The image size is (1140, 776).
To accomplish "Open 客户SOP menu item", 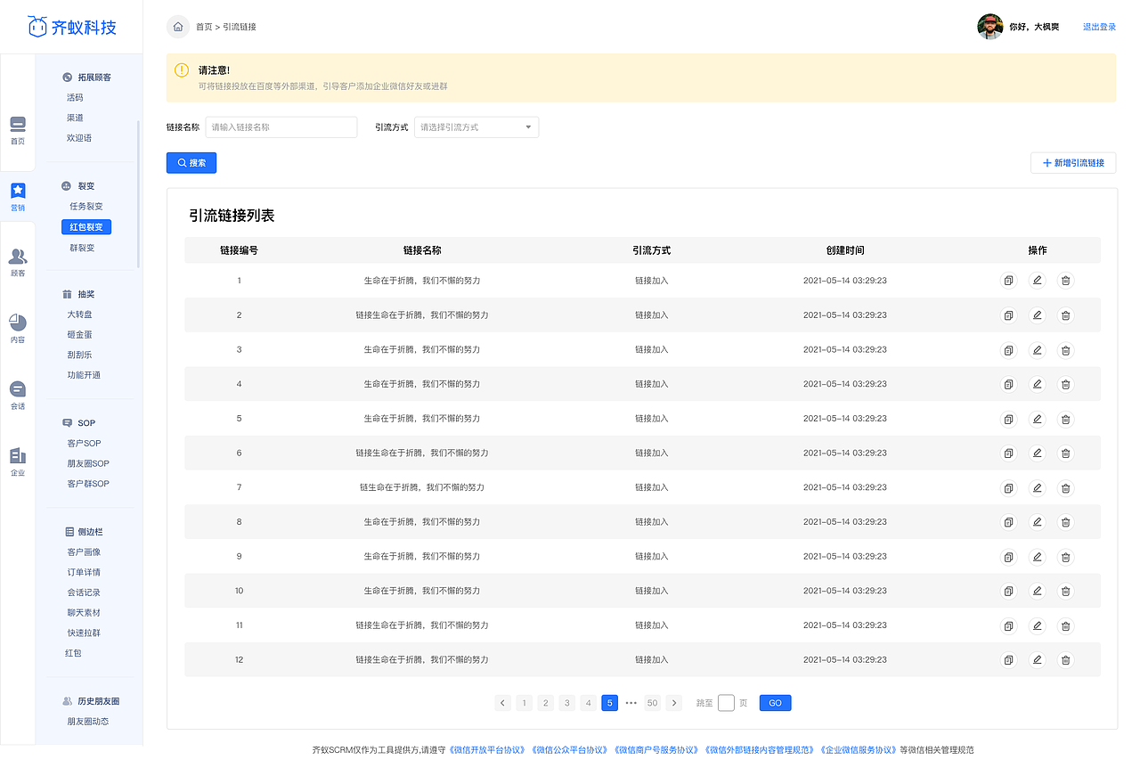I will tap(85, 444).
